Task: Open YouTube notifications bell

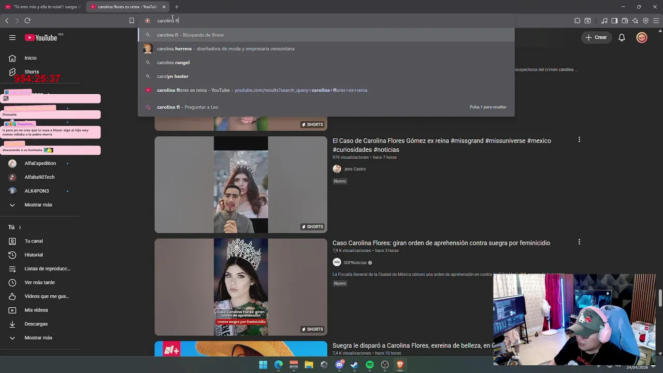Action: pyautogui.click(x=622, y=37)
